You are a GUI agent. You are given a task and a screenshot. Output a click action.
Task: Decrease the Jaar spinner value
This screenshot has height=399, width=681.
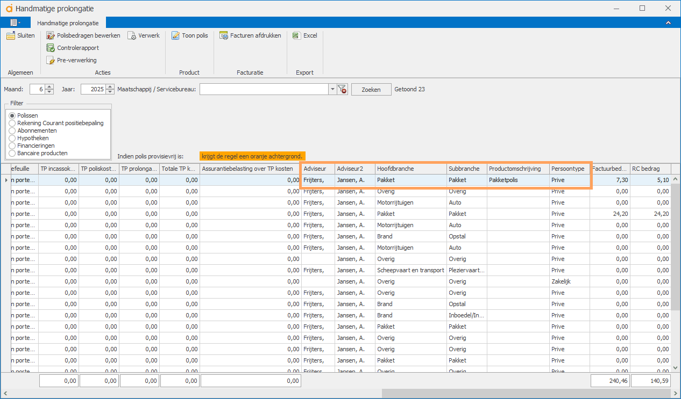click(x=110, y=92)
